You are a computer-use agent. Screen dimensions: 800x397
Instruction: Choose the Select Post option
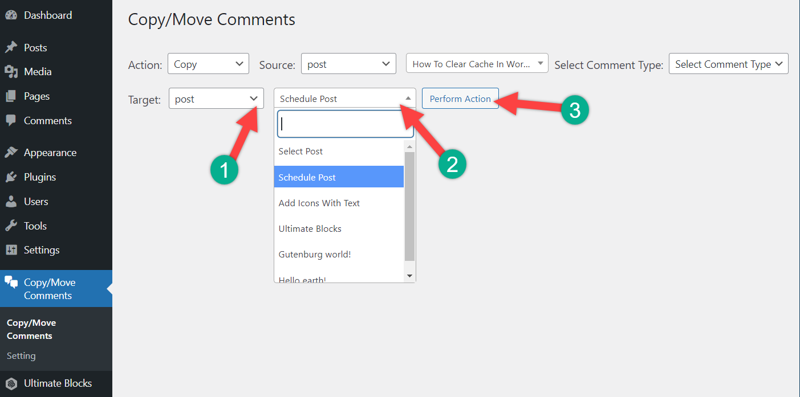click(x=339, y=152)
